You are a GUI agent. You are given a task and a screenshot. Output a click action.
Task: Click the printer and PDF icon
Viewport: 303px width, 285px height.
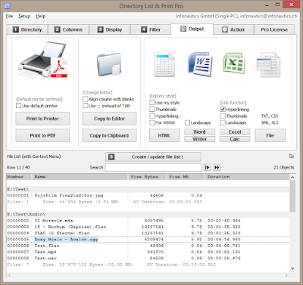(x=42, y=60)
